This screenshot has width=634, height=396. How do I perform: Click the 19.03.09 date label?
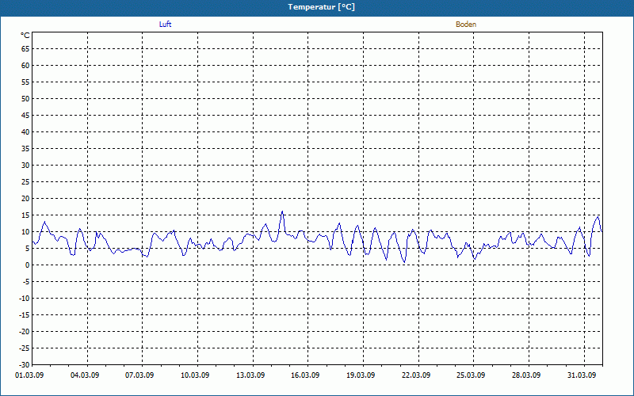point(361,375)
